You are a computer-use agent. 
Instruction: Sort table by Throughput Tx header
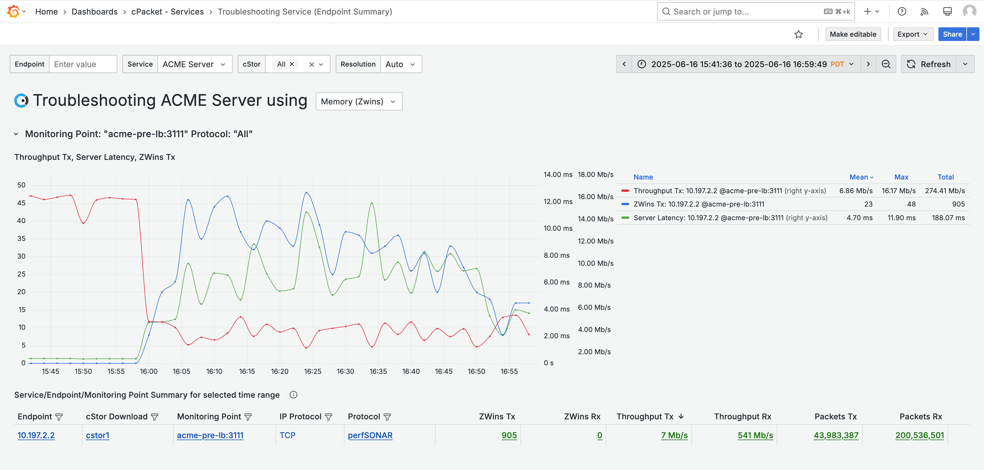click(650, 417)
